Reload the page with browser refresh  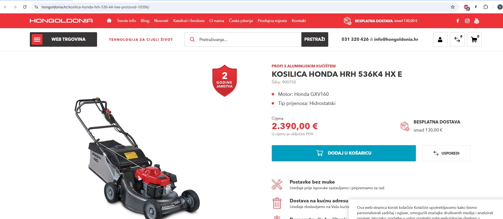[25, 7]
